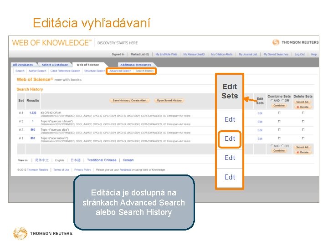Click Select All under the Delete Sets header
This screenshot has height=246, width=328.
(302, 102)
